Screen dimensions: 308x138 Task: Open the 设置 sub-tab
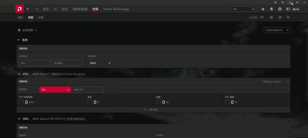click(x=41, y=18)
